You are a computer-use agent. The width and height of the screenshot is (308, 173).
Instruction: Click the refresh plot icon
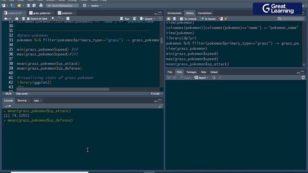(x=303, y=78)
